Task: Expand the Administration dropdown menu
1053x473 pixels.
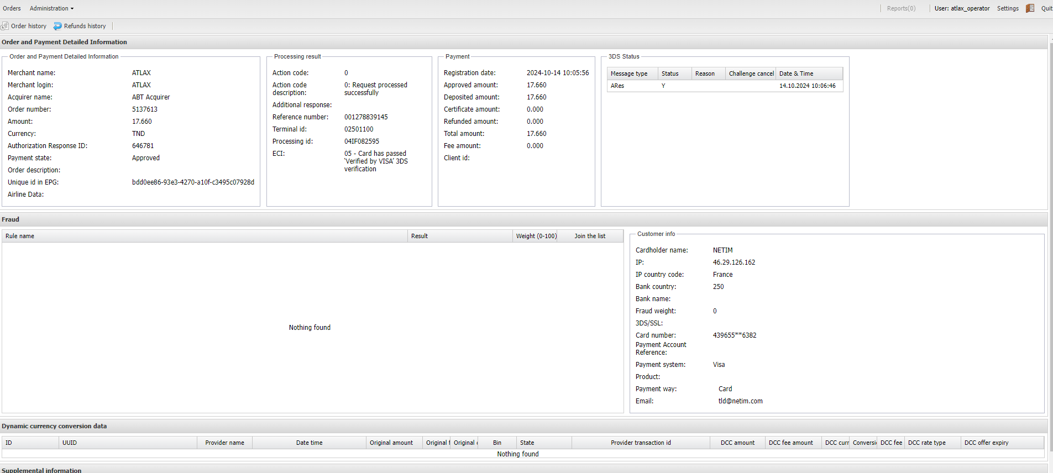Action: point(51,8)
